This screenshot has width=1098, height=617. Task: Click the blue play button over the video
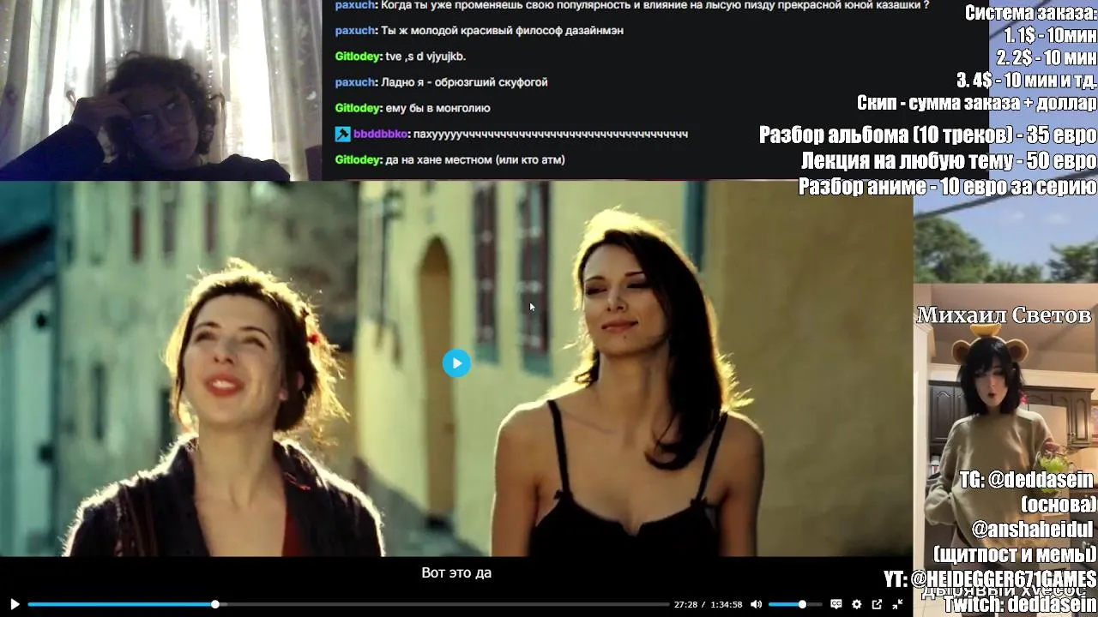tap(456, 363)
